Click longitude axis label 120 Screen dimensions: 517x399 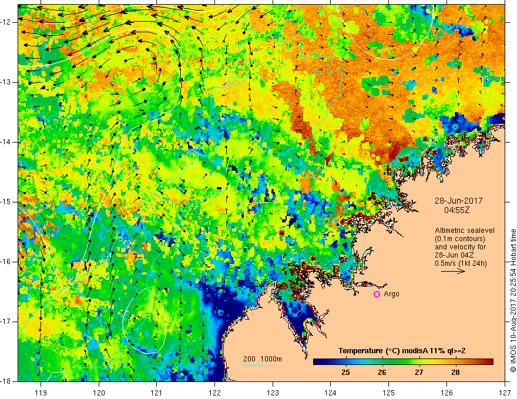99,393
